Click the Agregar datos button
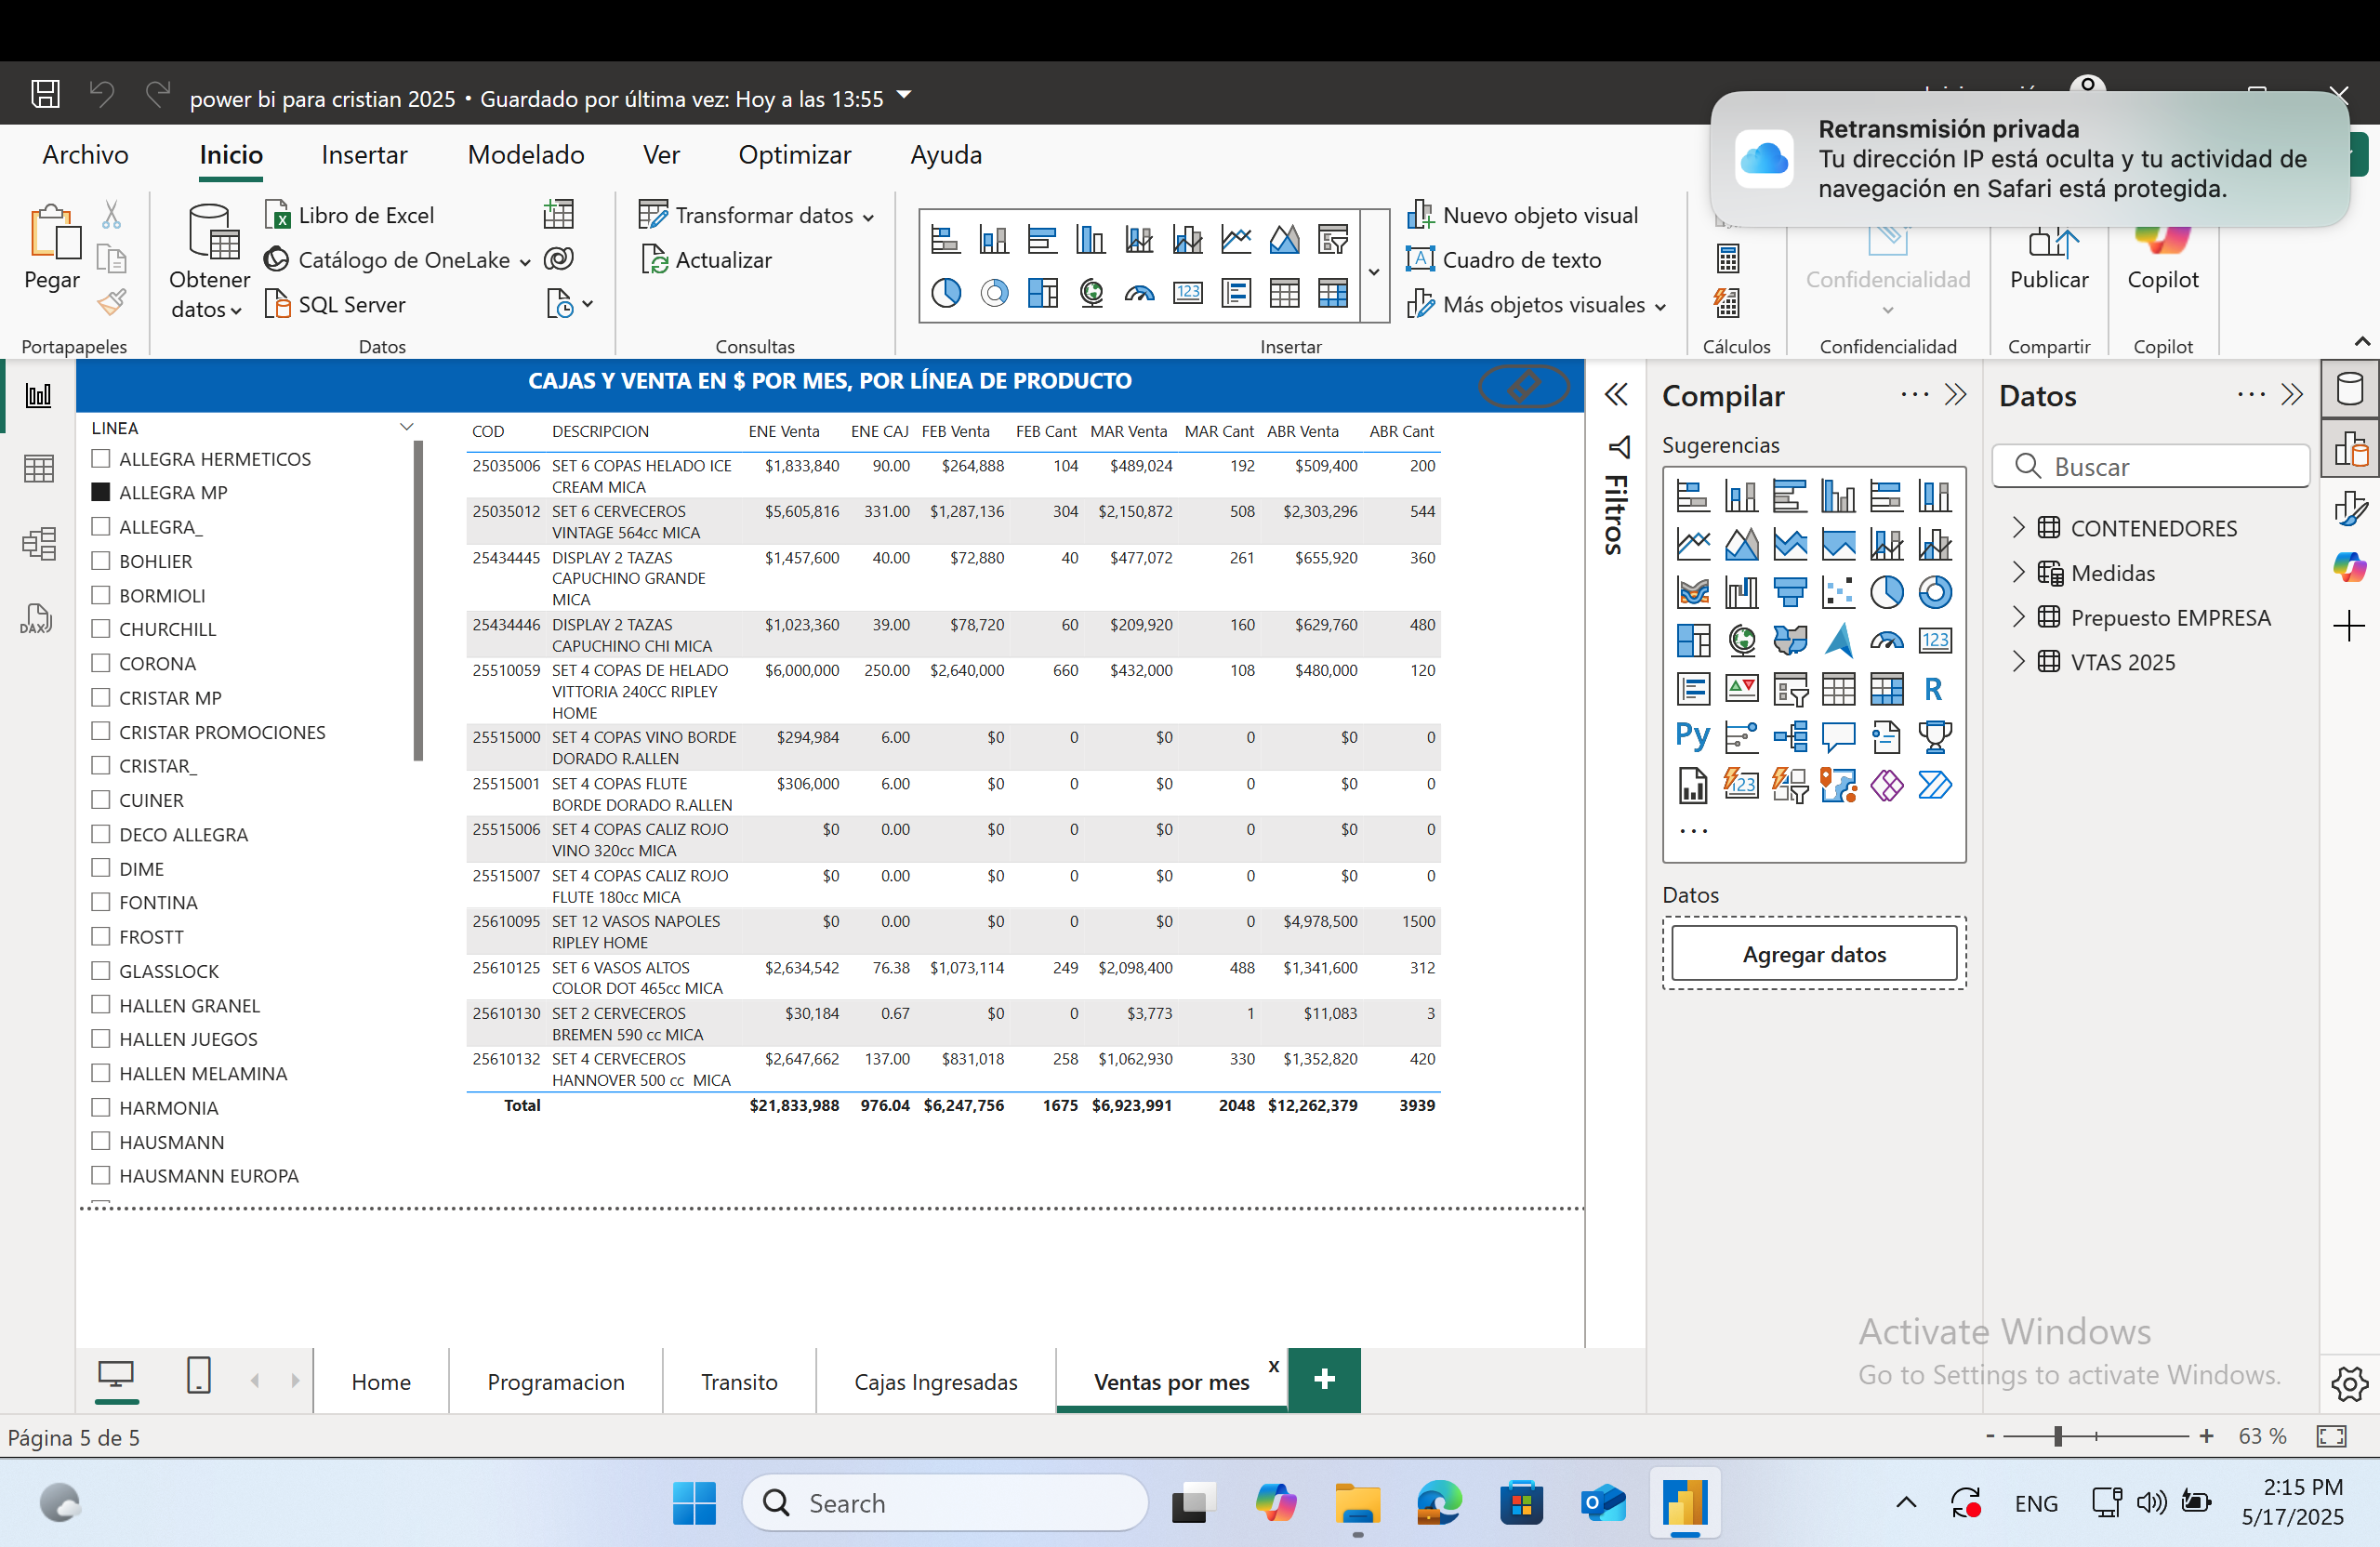The width and height of the screenshot is (2380, 1547). (1814, 953)
